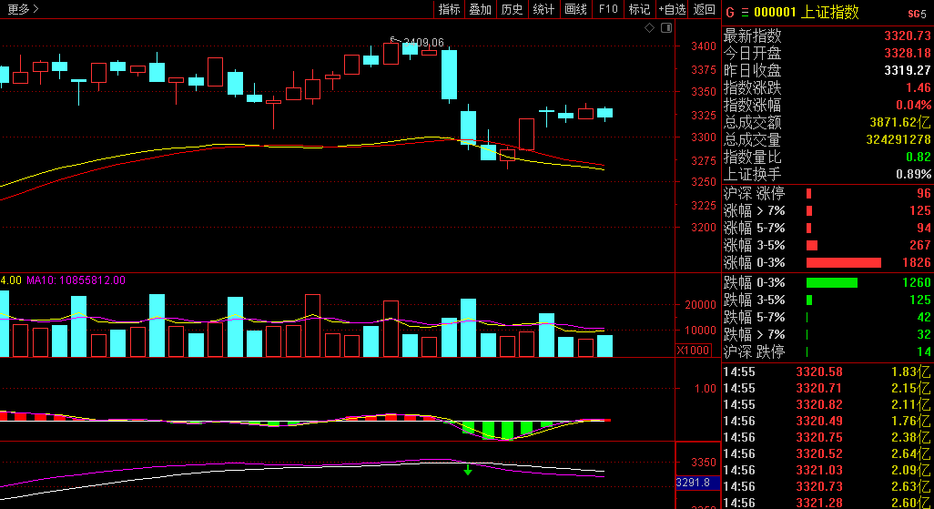
Task: Open the 指标 indicators menu
Action: [x=449, y=9]
